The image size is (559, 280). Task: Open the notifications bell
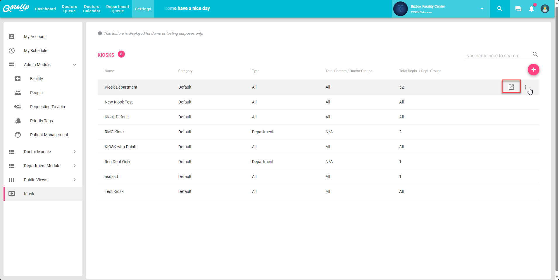[x=531, y=9]
